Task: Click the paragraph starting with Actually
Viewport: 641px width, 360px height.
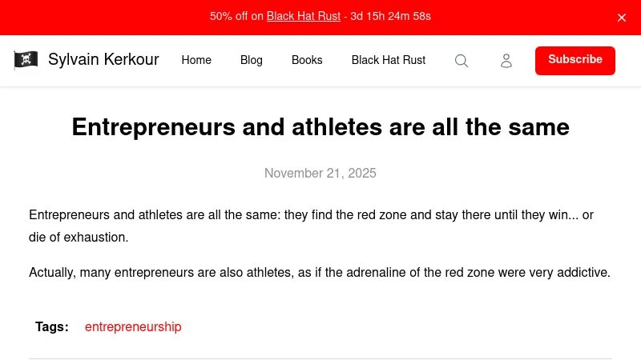Action: (320, 273)
